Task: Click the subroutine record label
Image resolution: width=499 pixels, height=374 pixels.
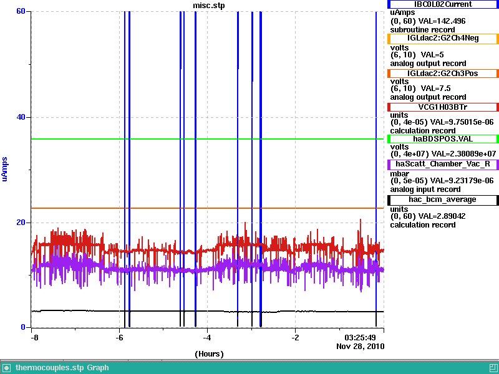Action: coord(422,30)
